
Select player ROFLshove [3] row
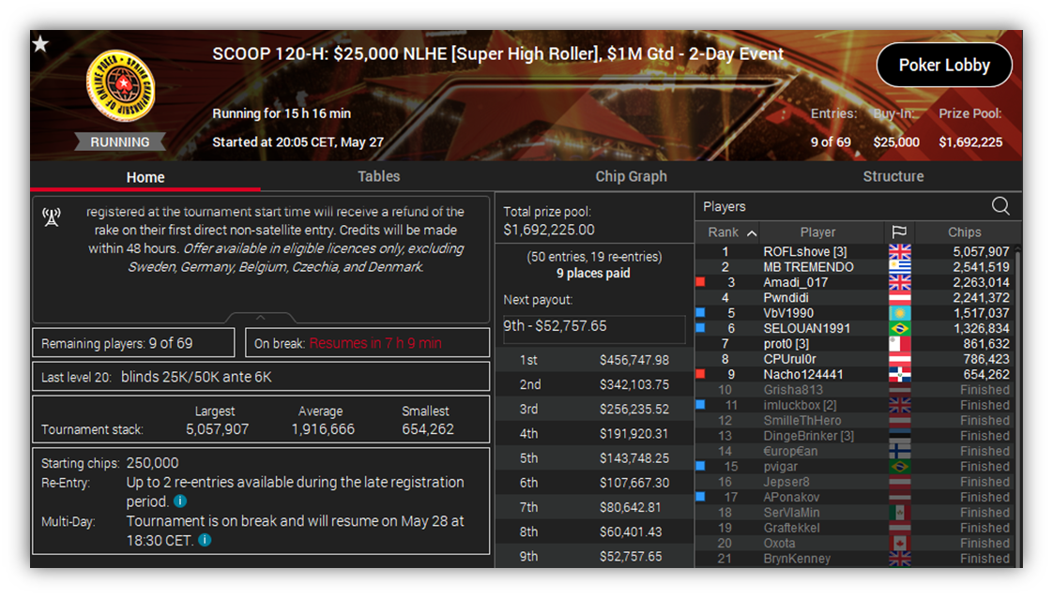tap(853, 252)
